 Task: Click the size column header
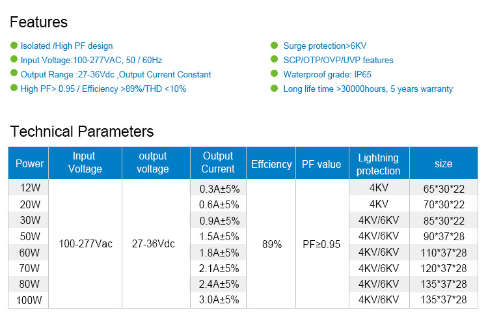point(443,163)
